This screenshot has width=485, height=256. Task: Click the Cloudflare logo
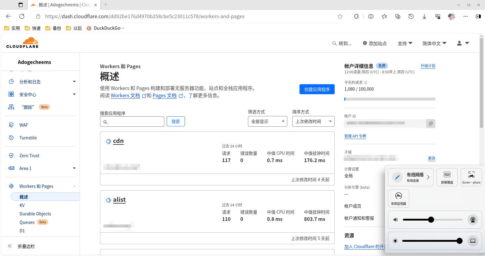[x=22, y=43]
